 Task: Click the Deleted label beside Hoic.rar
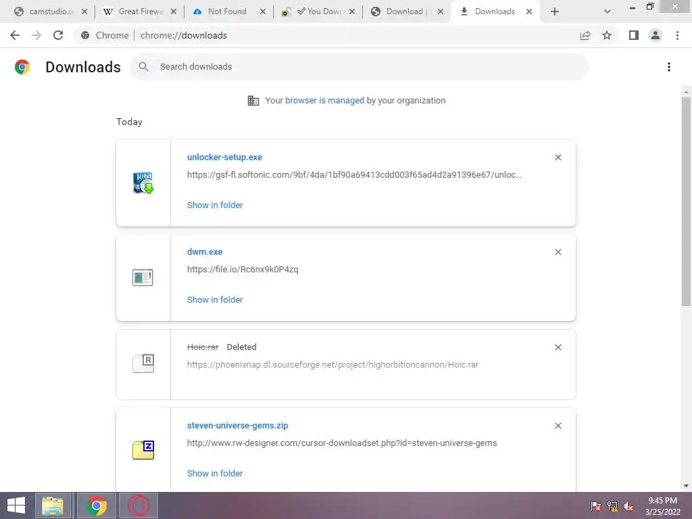241,347
